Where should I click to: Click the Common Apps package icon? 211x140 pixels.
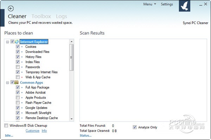pyautogui.click(x=17, y=82)
